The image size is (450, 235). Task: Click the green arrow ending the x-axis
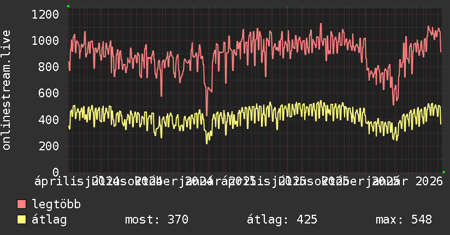click(x=444, y=172)
